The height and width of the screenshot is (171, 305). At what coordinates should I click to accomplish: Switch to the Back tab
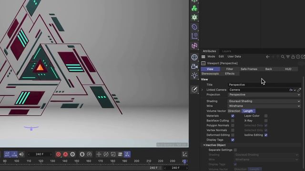pyautogui.click(x=268, y=69)
